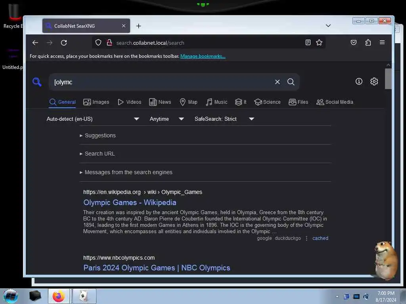The height and width of the screenshot is (304, 406).
Task: Open the SearXNG about info icon
Action: [x=359, y=82]
